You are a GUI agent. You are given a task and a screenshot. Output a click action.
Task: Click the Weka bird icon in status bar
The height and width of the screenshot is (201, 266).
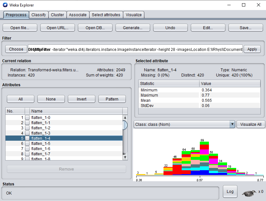[249, 193]
